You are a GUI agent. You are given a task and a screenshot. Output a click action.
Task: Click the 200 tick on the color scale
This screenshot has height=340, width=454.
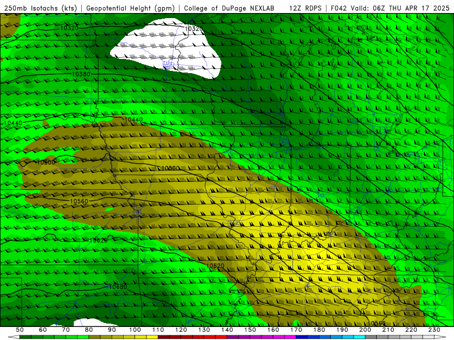(365, 330)
